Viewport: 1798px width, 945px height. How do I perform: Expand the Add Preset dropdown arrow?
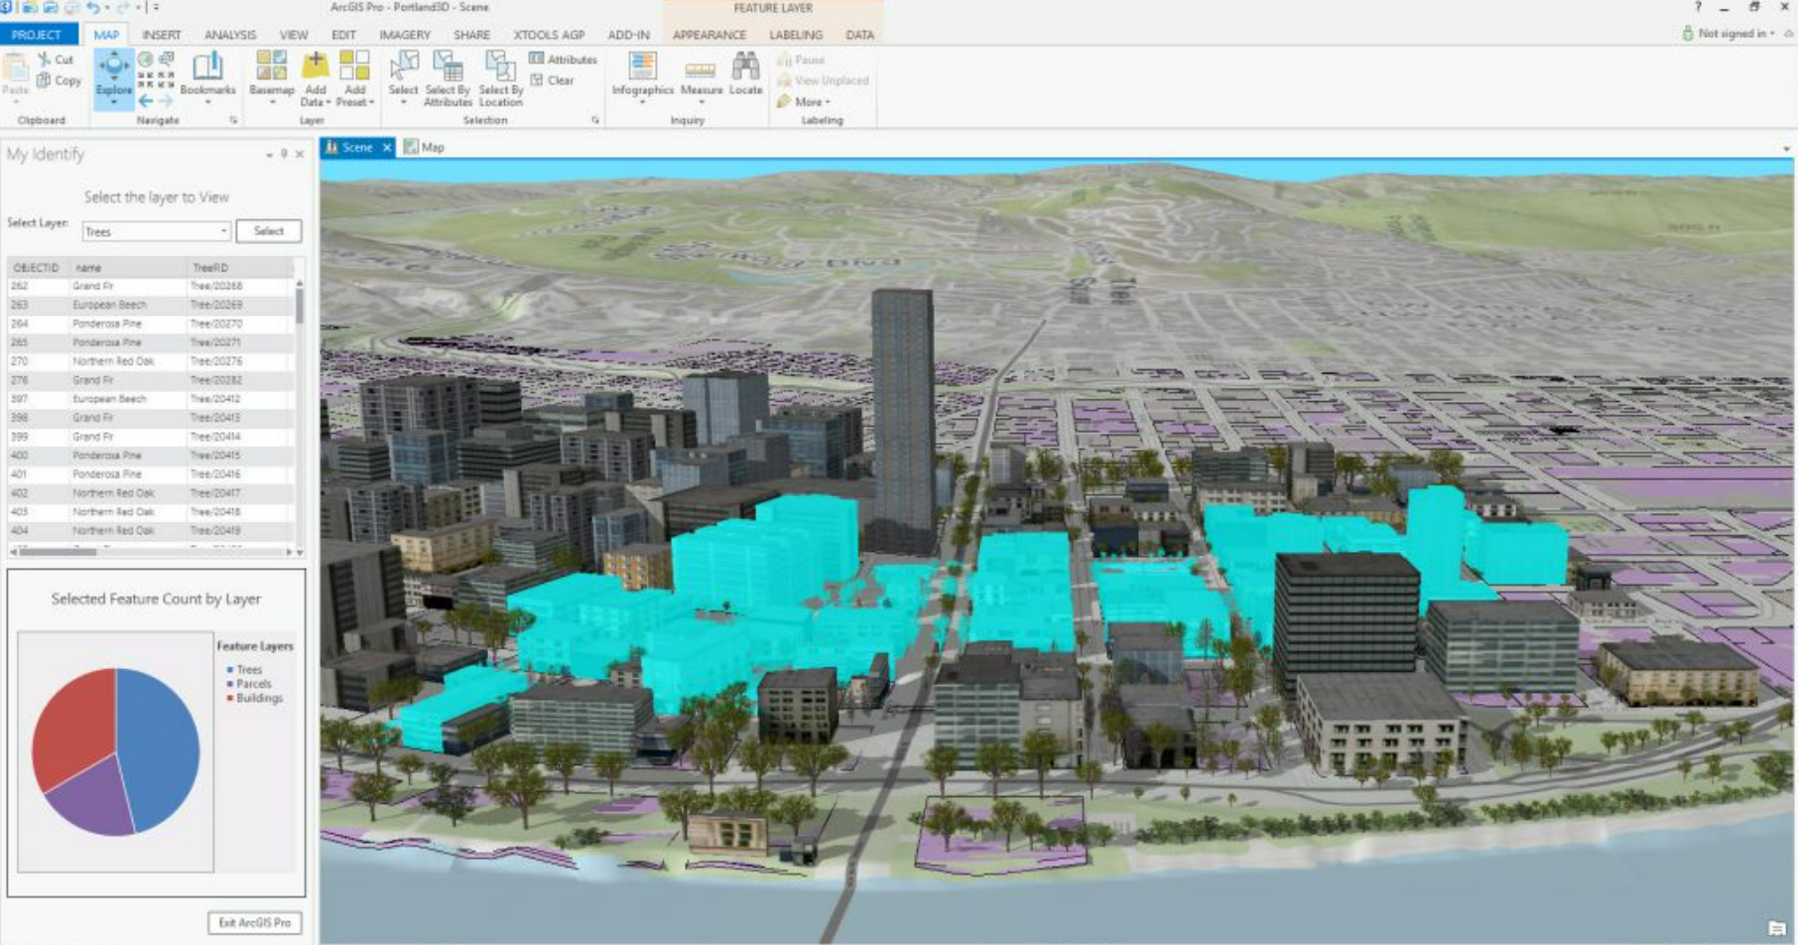pyautogui.click(x=372, y=102)
